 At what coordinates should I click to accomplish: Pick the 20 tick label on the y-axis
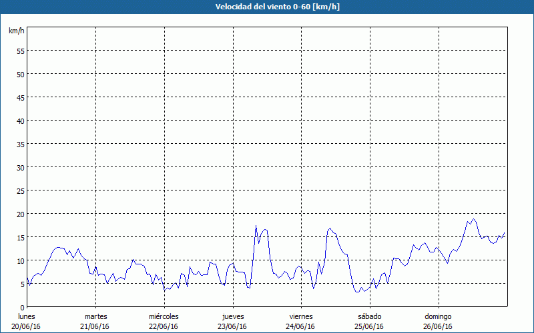coord(20,214)
